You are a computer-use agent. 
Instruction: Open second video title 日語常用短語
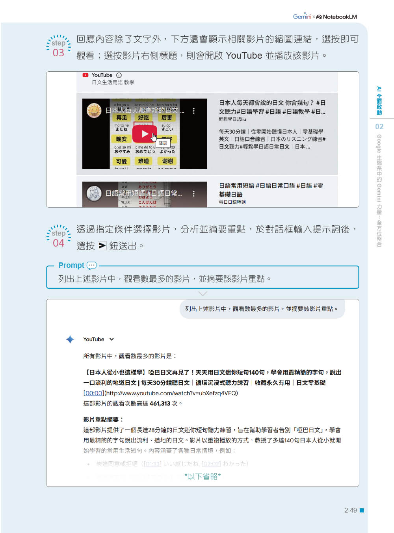tap(271, 189)
